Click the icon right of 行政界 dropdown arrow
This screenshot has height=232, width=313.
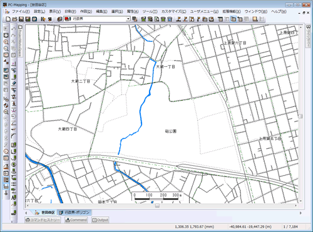coord(135,19)
